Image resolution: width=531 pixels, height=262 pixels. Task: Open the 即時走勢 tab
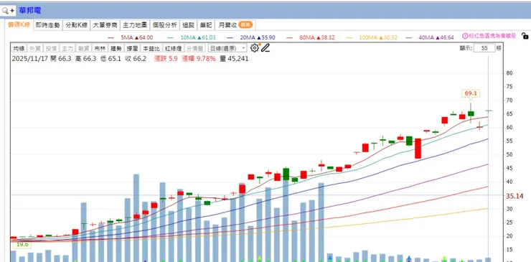(48, 25)
